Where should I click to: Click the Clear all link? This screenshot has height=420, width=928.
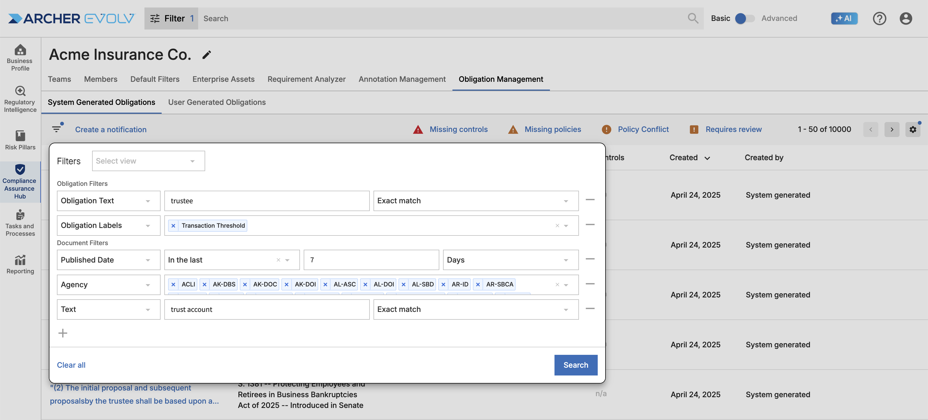(x=71, y=365)
